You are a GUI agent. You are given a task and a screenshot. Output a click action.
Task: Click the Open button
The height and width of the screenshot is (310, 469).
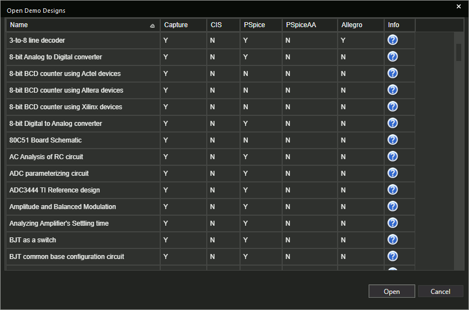point(392,292)
